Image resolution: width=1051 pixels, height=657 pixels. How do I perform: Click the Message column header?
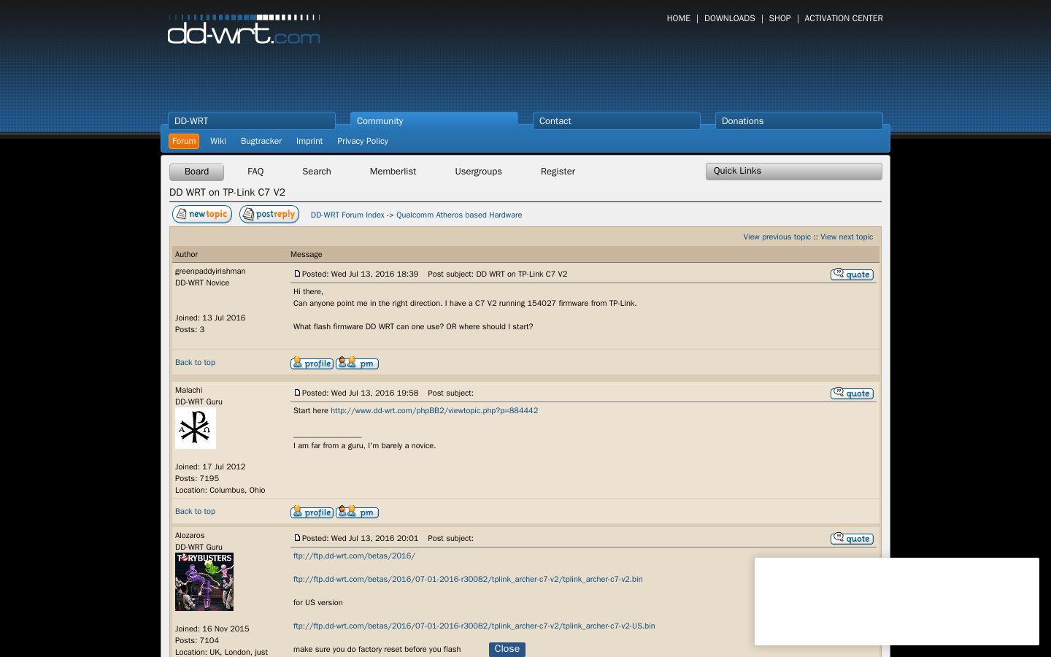click(x=306, y=254)
